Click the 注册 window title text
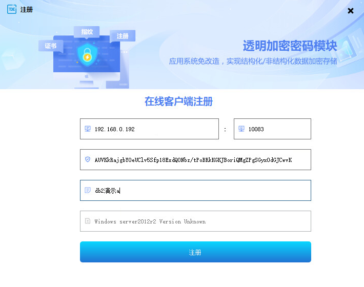Image resolution: width=364 pixels, height=287 pixels. coord(27,10)
